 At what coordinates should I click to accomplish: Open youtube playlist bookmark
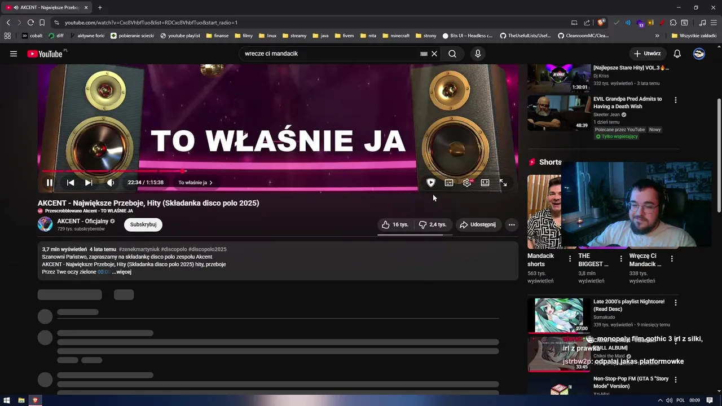pyautogui.click(x=180, y=36)
